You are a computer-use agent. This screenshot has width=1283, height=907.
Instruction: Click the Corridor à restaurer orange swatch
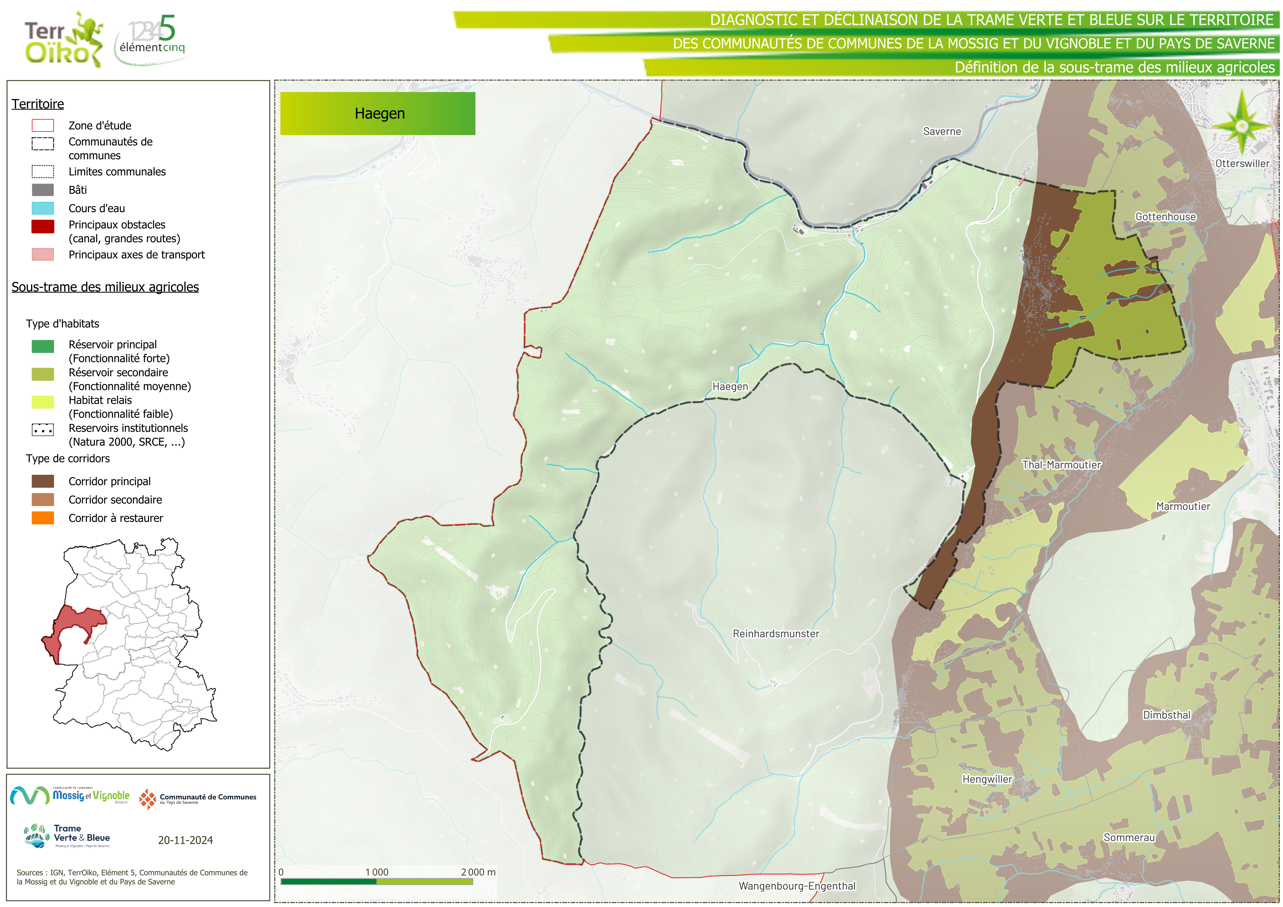click(x=42, y=518)
